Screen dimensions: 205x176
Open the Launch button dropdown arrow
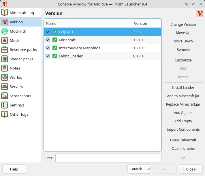pos(148,169)
